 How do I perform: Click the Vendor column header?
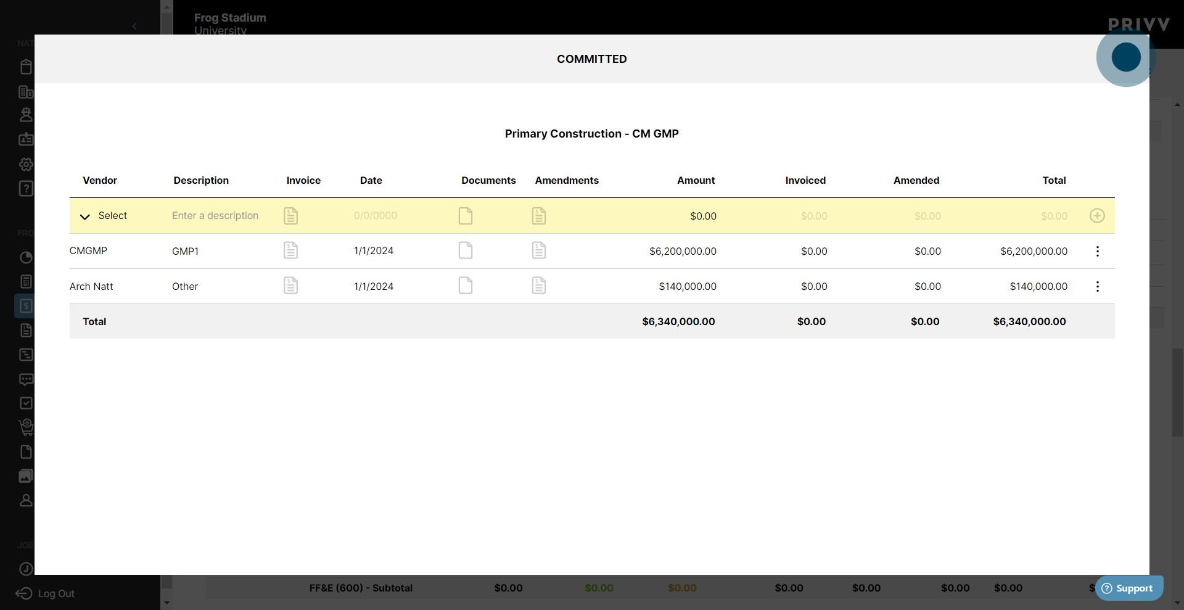(x=100, y=180)
